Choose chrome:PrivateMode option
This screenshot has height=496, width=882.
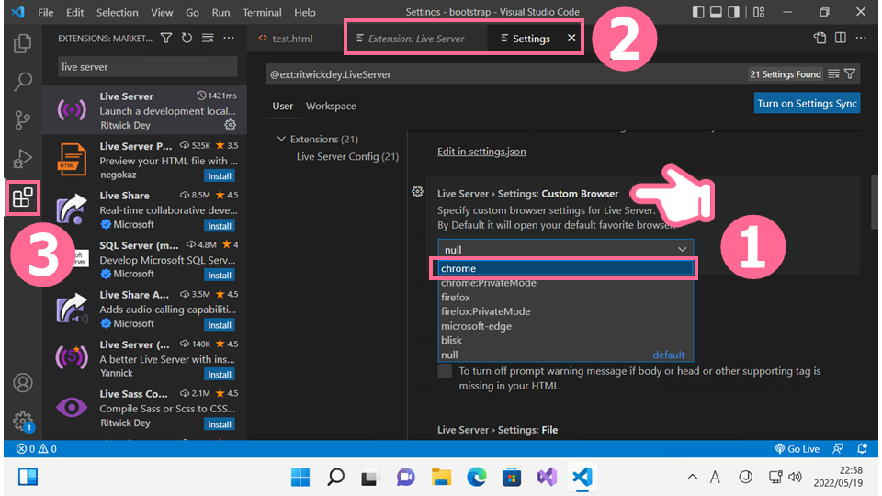coord(565,283)
